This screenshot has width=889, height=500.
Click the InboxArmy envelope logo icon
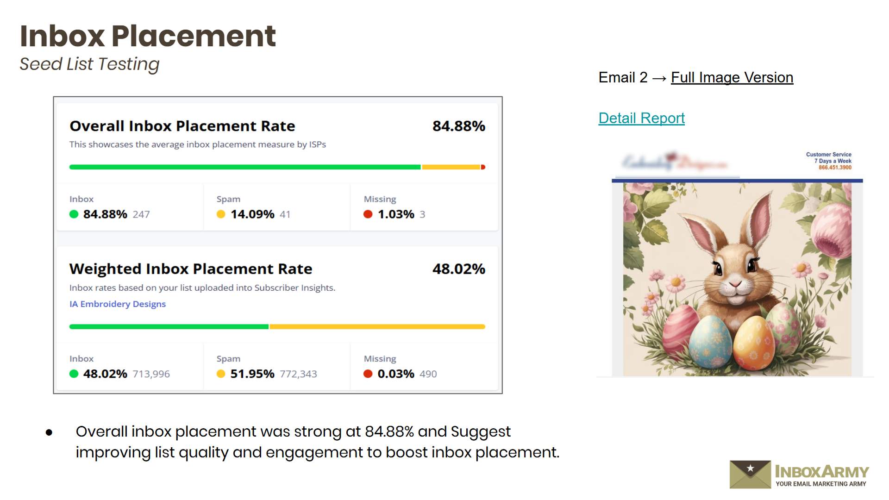coord(750,474)
